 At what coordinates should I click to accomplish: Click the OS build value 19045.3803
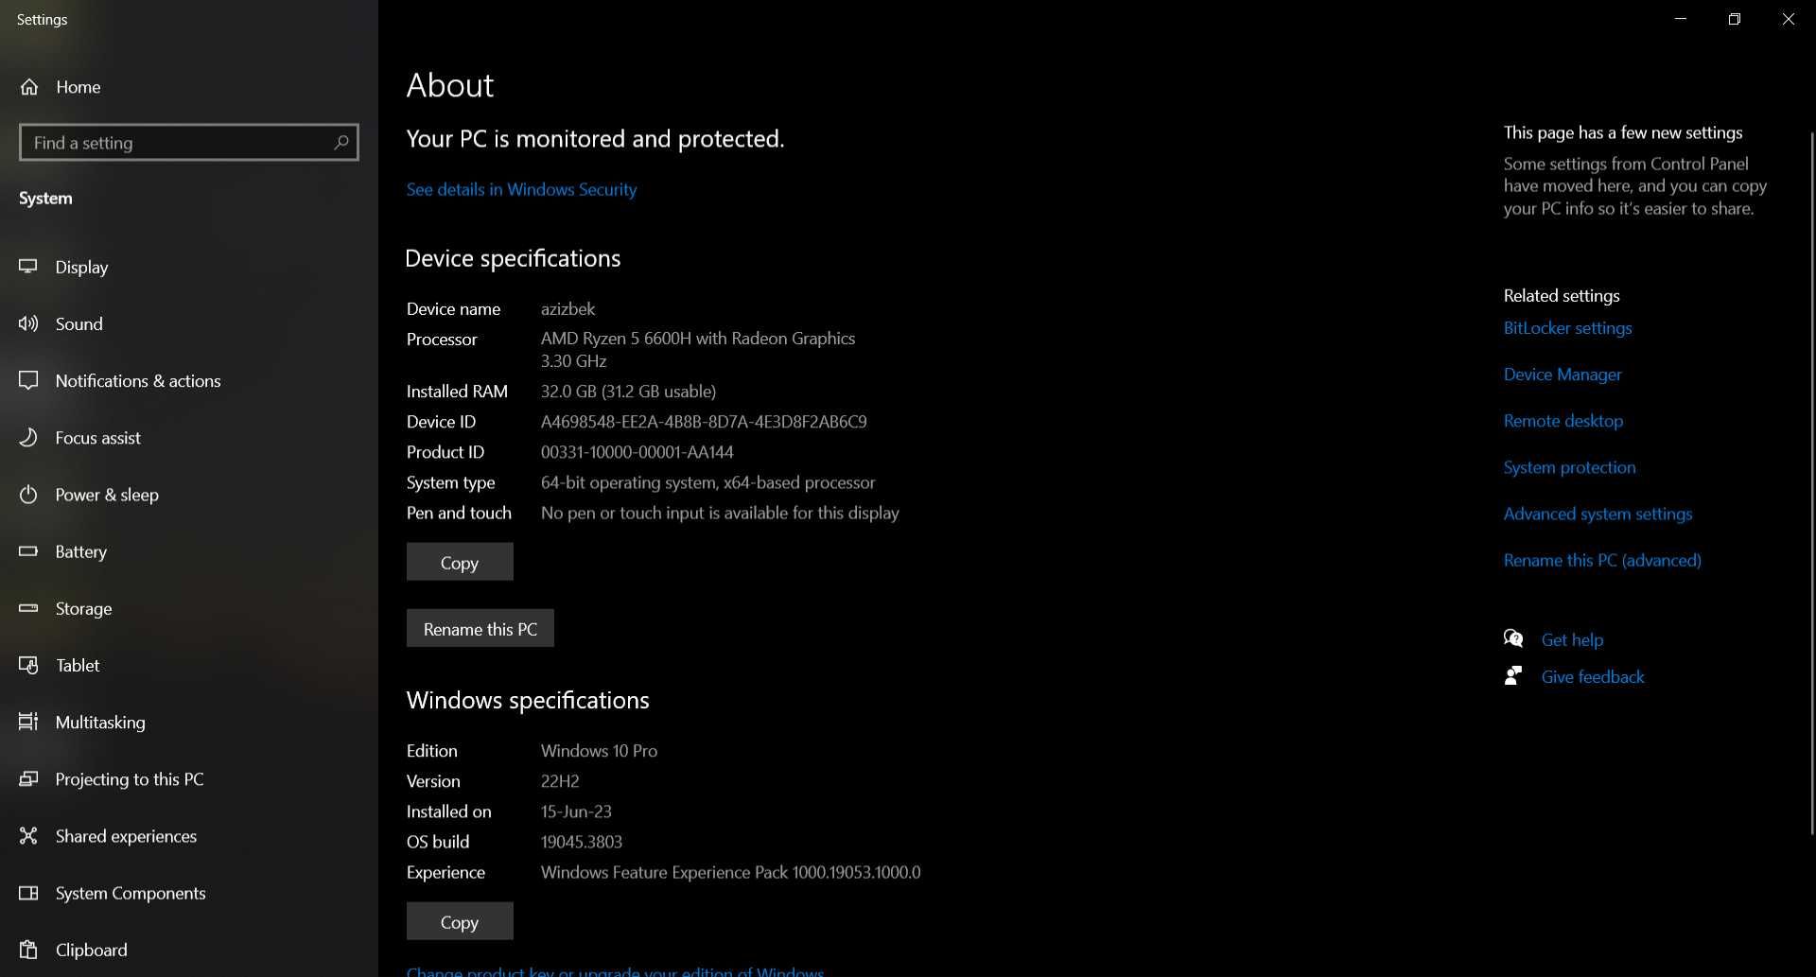pyautogui.click(x=581, y=842)
